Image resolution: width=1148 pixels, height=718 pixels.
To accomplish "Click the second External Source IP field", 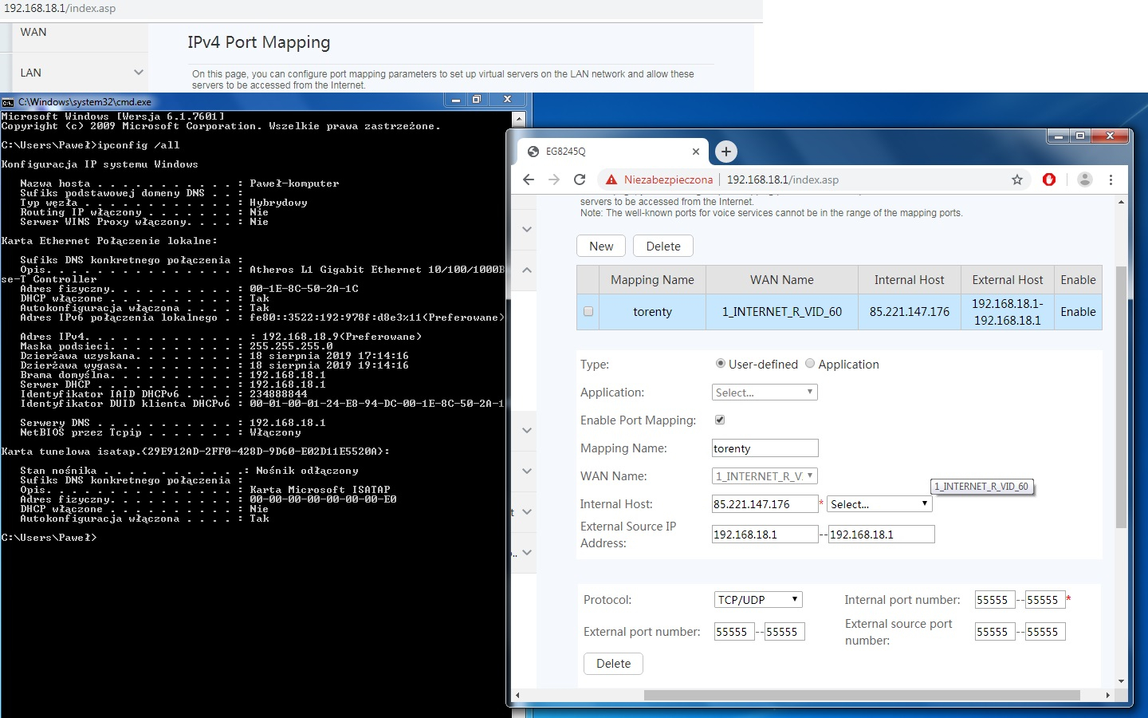I will pyautogui.click(x=881, y=535).
